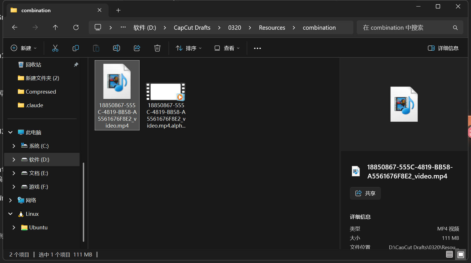The height and width of the screenshot is (263, 471).
Task: Navigate to Resources breadcrumb
Action: [x=272, y=28]
